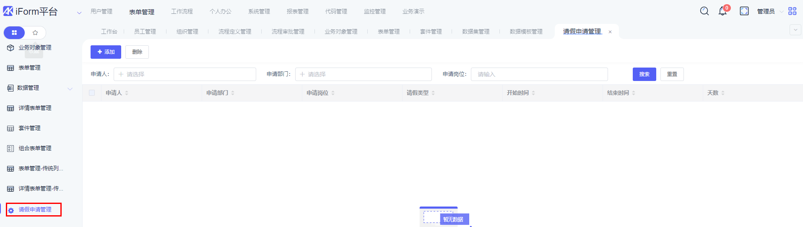Switch to the 流程定义管理 tab
The height and width of the screenshot is (227, 803).
pyautogui.click(x=235, y=32)
